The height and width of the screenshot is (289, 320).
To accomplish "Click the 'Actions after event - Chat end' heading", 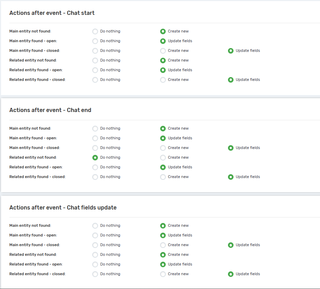I will click(50, 110).
